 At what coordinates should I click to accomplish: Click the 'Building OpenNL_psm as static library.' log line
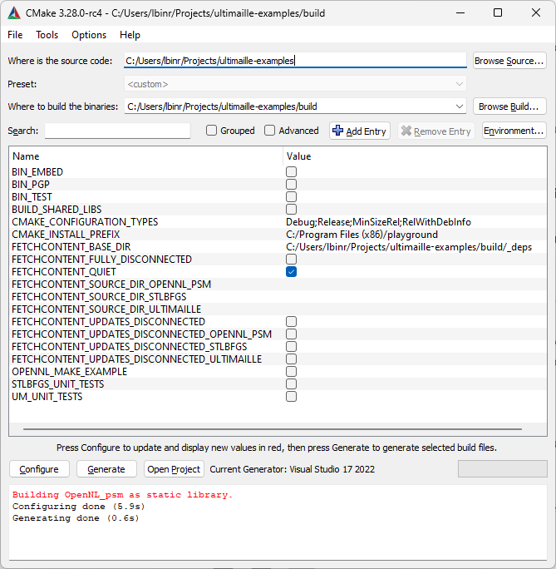pyautogui.click(x=122, y=495)
